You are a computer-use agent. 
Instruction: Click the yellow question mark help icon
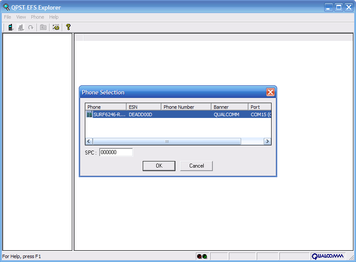[68, 27]
